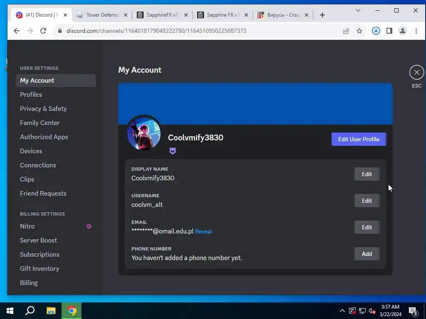The width and height of the screenshot is (426, 319).
Task: Click the muted volume tray icon
Action: [372, 311]
